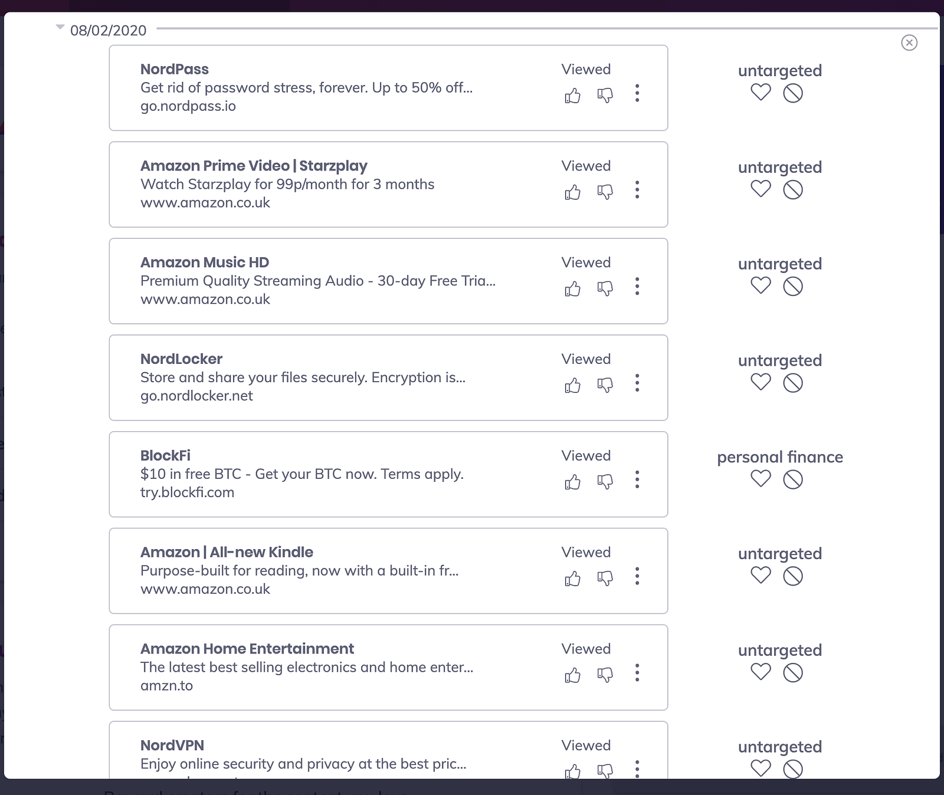Viewport: 944px width, 795px height.
Task: Open the go.nordpass.io ad link
Action: click(188, 106)
